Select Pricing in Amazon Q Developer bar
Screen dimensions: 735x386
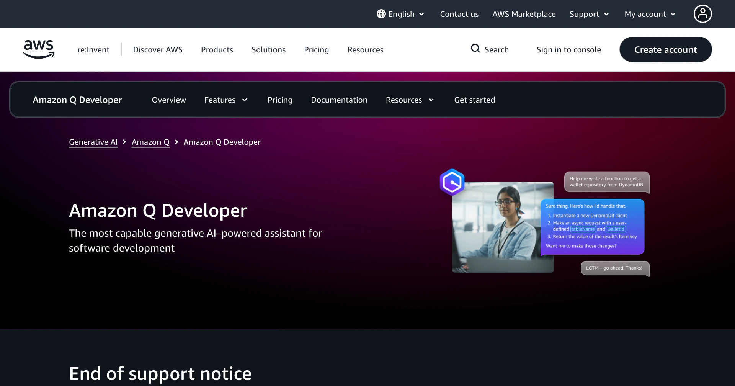(x=280, y=100)
